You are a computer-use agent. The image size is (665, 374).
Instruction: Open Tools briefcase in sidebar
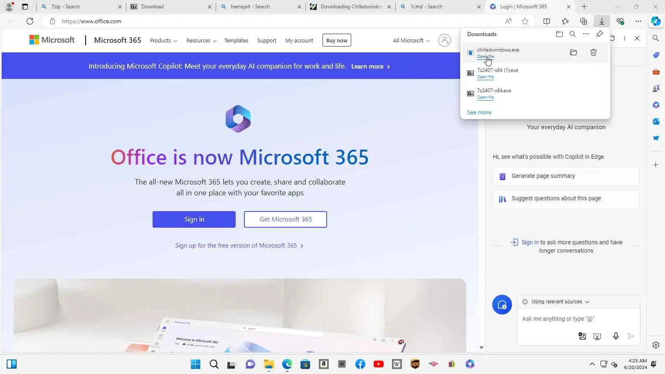point(656,71)
